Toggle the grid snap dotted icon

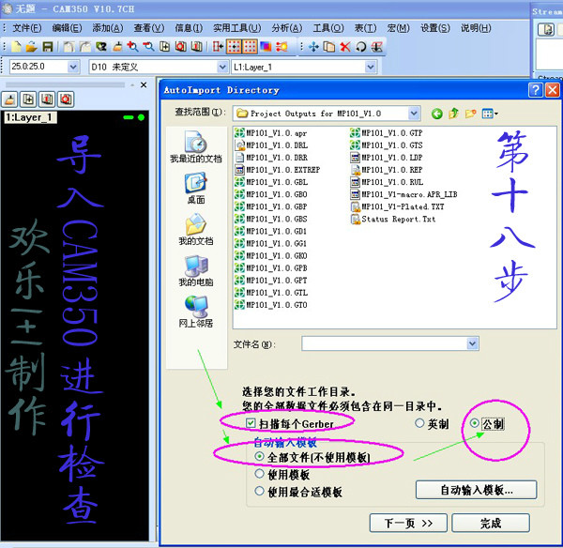(x=234, y=47)
